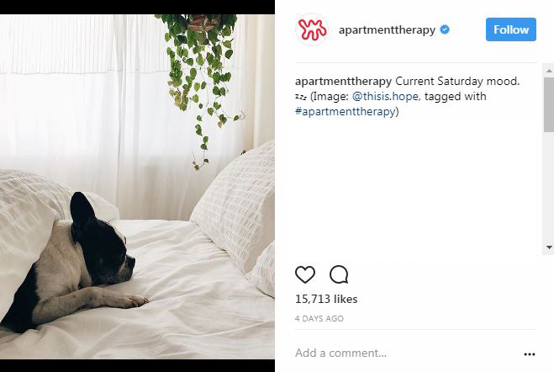Open the three-dot more options menu

[x=530, y=354]
